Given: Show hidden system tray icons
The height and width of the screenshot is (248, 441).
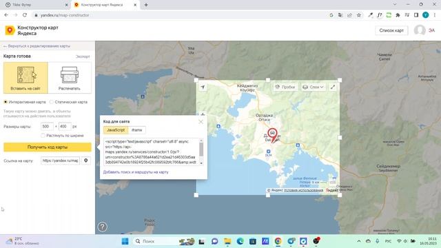Looking at the screenshot, I should click(359, 241).
